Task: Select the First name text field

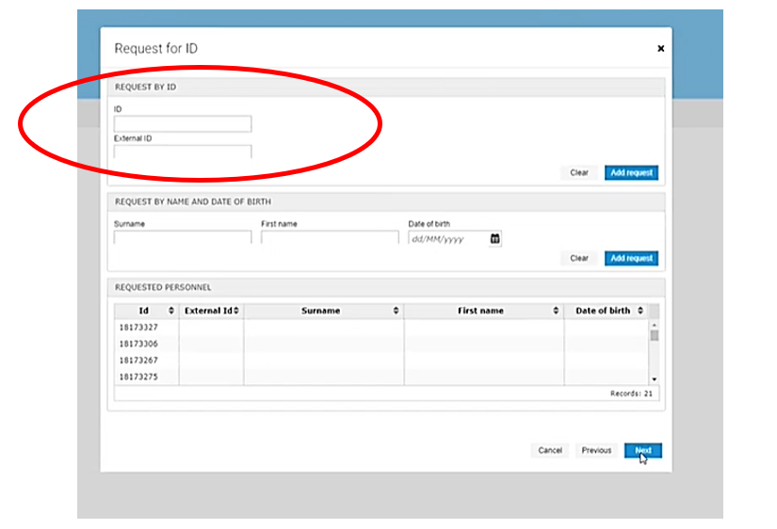Action: click(x=330, y=238)
